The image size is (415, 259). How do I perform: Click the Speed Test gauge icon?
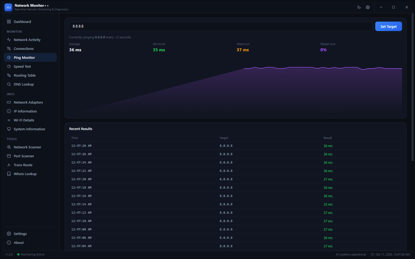pyautogui.click(x=9, y=66)
